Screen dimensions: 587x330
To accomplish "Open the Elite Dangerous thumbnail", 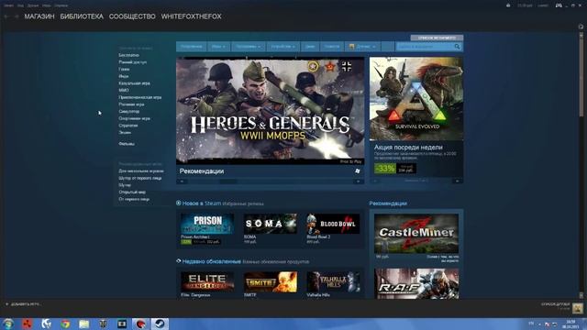I will coord(207,281).
